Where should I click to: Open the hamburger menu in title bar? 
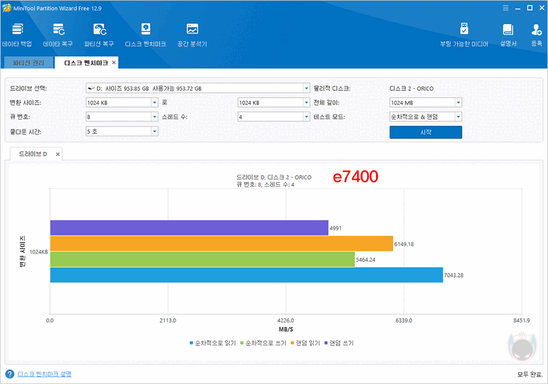[x=506, y=8]
